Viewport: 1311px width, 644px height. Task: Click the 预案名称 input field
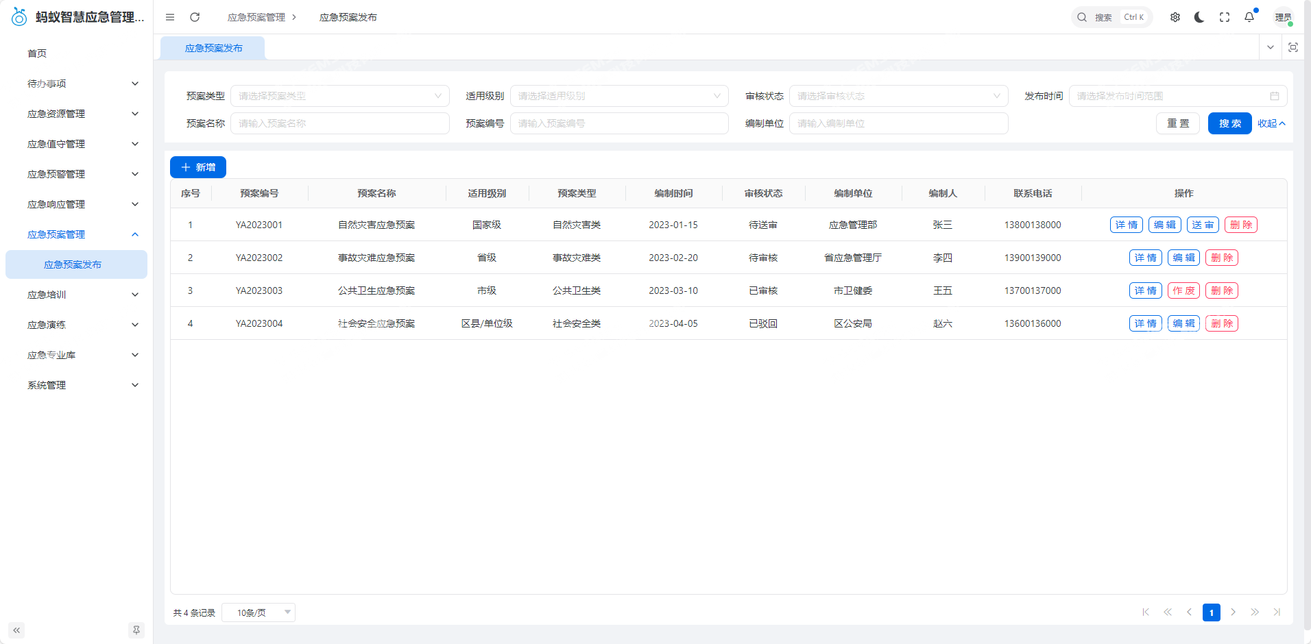tap(340, 123)
